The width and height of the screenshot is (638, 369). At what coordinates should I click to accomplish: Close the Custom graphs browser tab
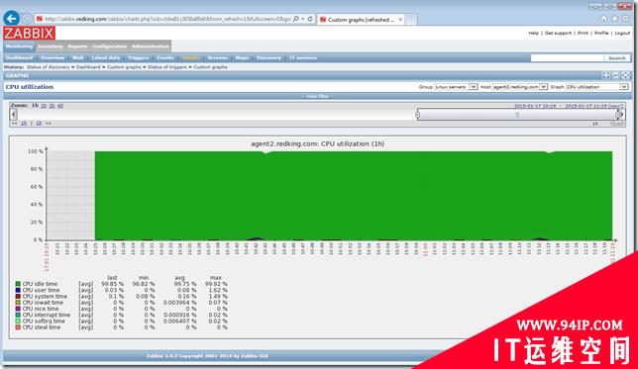pos(400,20)
